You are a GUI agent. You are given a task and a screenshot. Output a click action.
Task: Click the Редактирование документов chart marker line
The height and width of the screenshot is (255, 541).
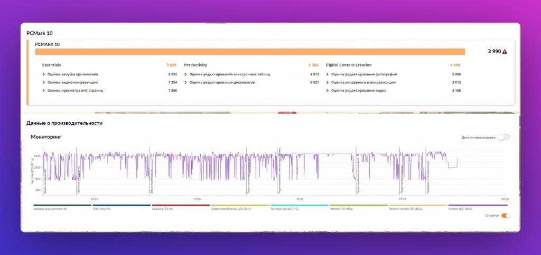(x=246, y=171)
